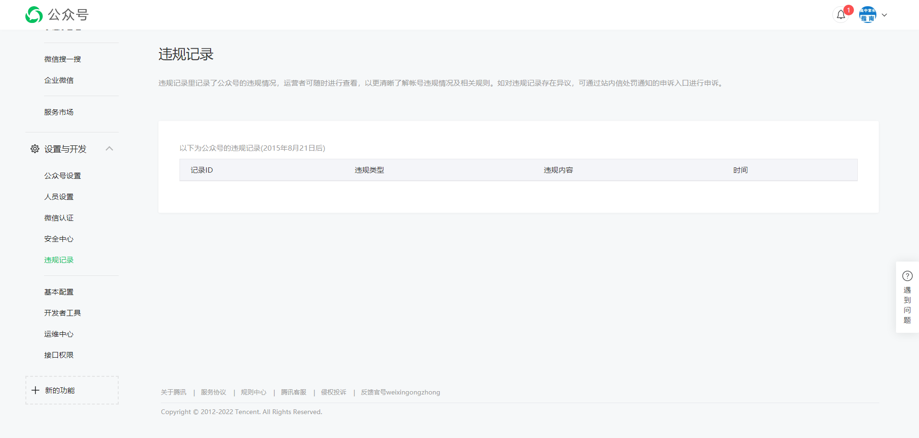This screenshot has height=438, width=919.
Task: Open 企业微信 menu item
Action: tap(59, 80)
